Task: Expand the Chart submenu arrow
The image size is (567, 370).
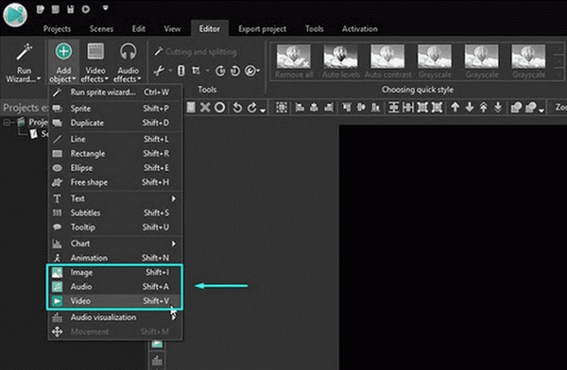Action: (x=174, y=244)
